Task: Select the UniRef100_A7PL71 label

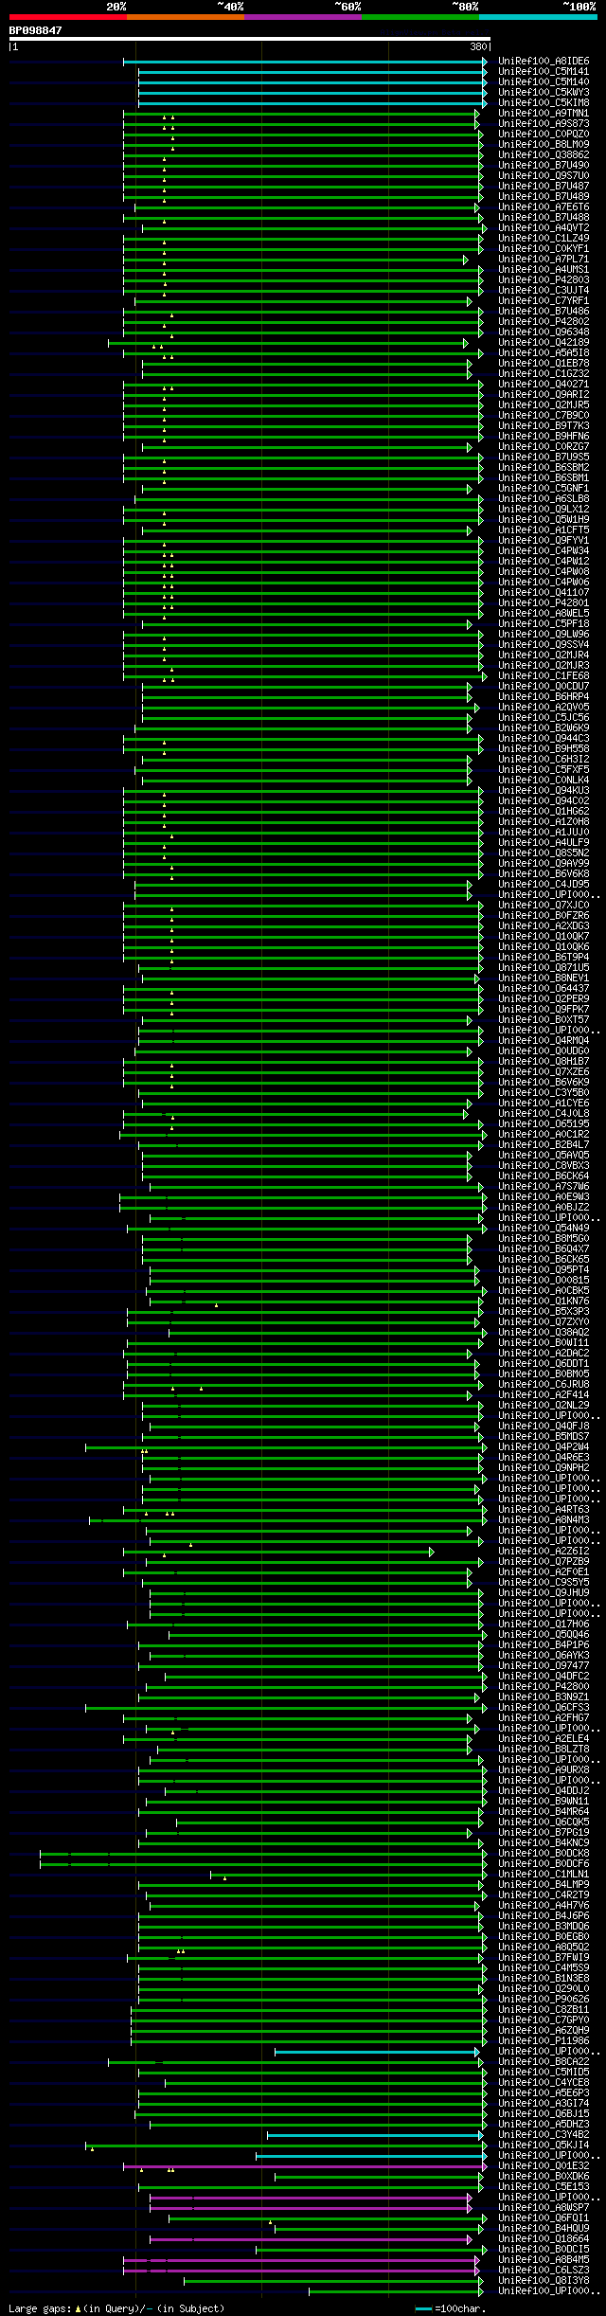Action: [544, 260]
